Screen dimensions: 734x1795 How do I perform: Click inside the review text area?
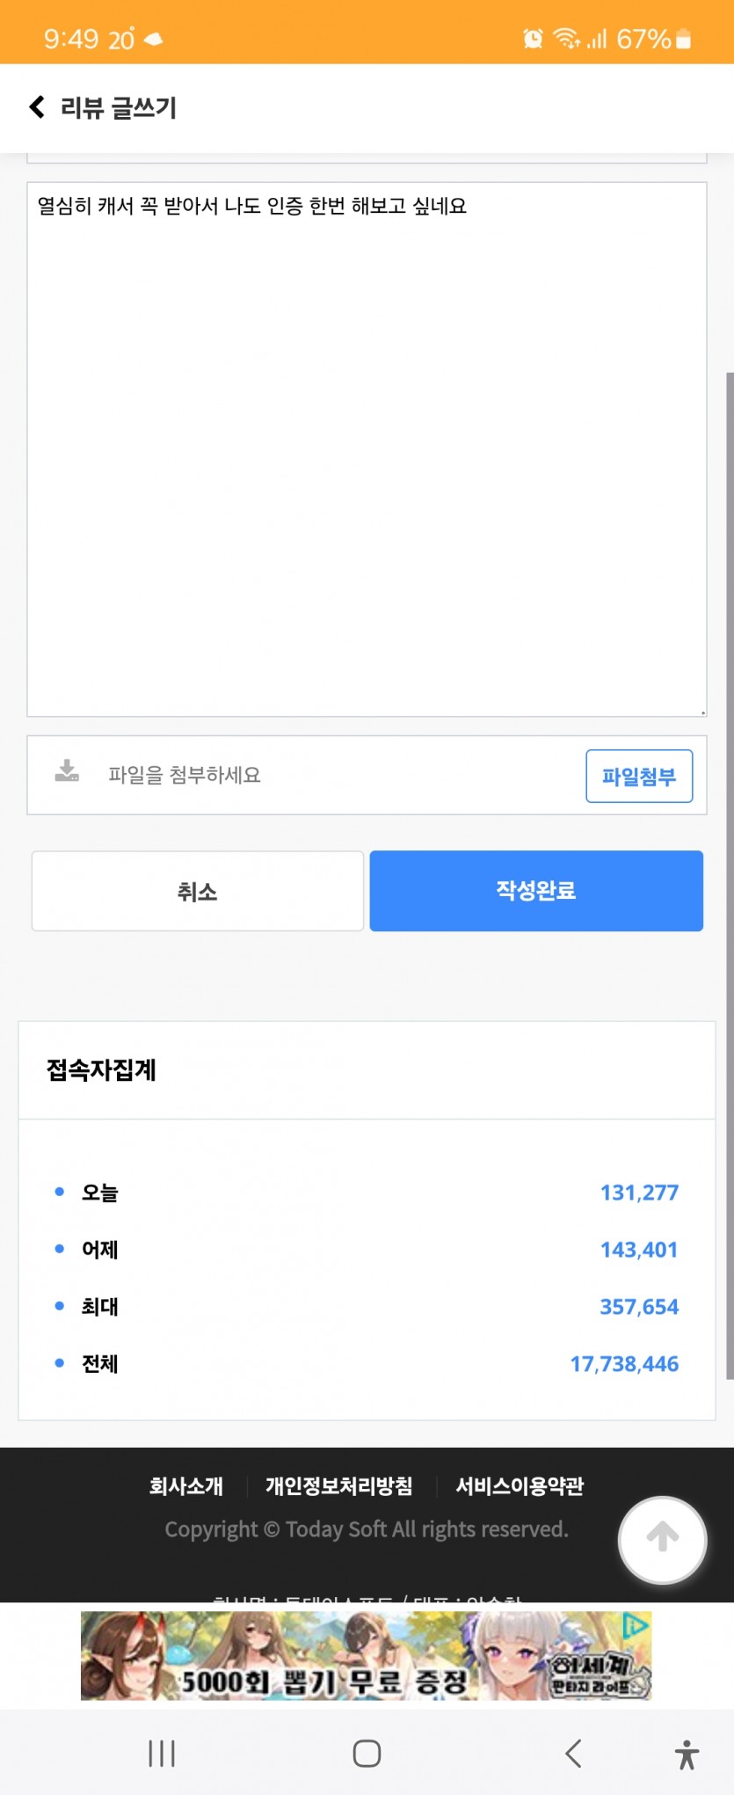[x=367, y=449]
